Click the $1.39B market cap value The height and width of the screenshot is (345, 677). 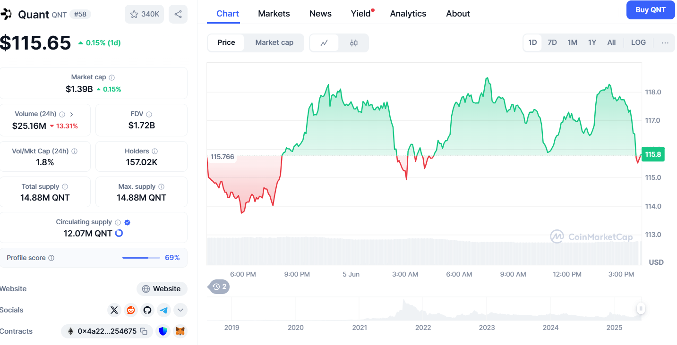(x=79, y=89)
